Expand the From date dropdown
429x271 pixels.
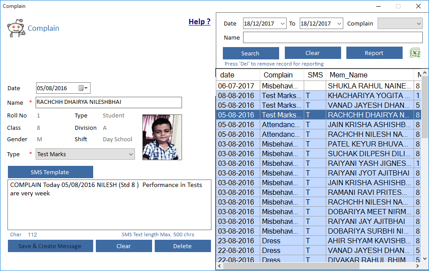click(x=282, y=24)
